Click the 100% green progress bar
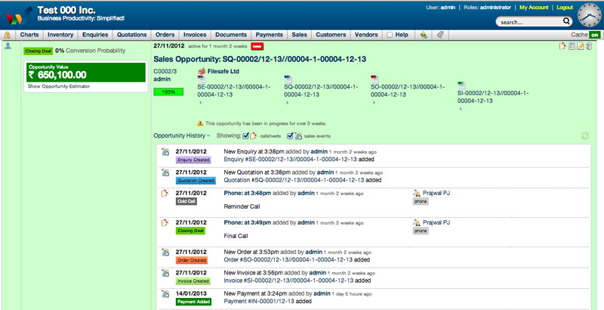 (x=168, y=91)
